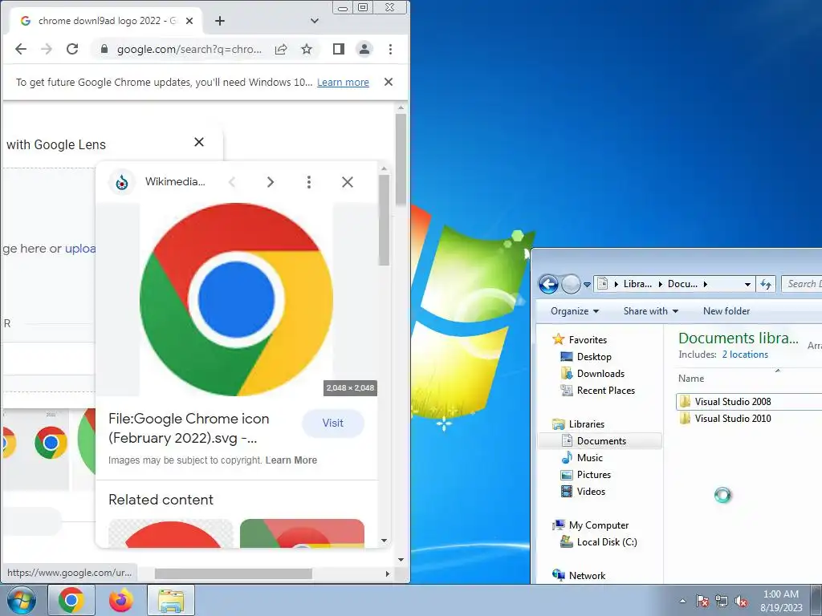Select Visual Studio 2008 folder
822x616 pixels.
tap(732, 402)
